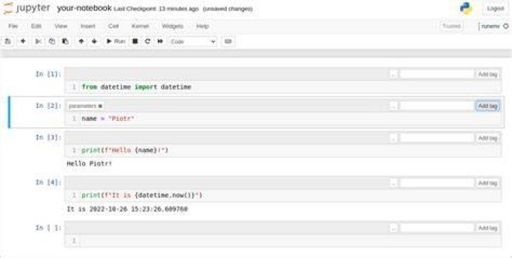Image resolution: width=512 pixels, height=258 pixels.
Task: Click the ellipsis tag button on cell 4
Action: coord(393,183)
